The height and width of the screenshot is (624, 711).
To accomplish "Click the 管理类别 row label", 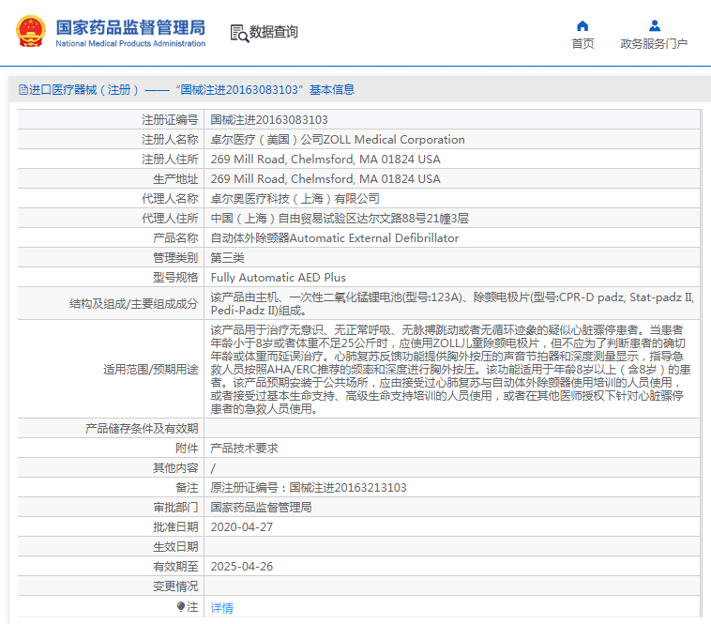I will coord(176,258).
